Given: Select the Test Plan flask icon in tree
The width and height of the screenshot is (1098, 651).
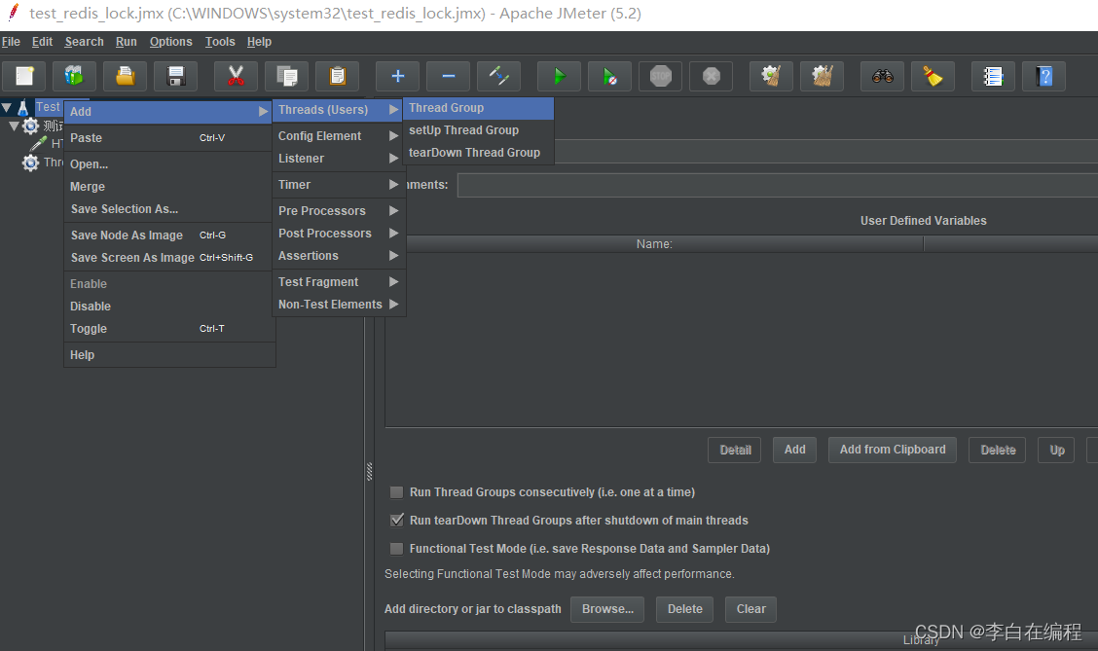Looking at the screenshot, I should click(x=22, y=108).
